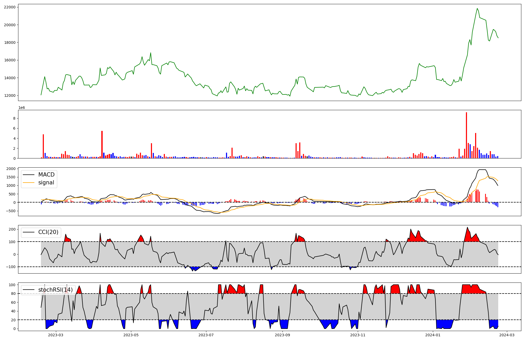The width and height of the screenshot is (525, 341).
Task: Click the stochRSI(14) legend label
Action: point(55,290)
